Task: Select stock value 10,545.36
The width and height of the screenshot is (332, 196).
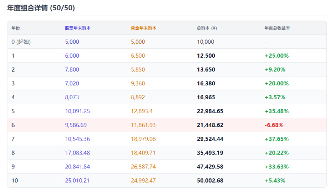Action: (x=77, y=139)
